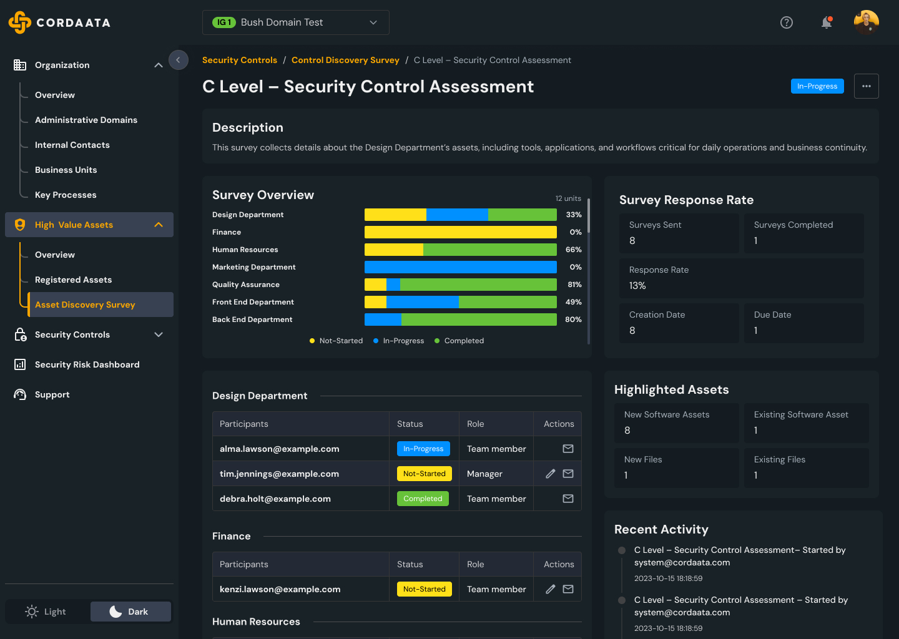Open Security Risk Dashboard
899x639 pixels.
click(87, 364)
